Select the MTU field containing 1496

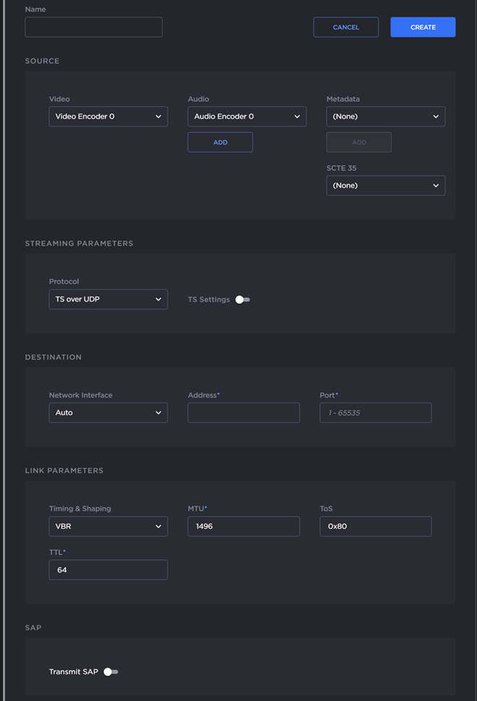point(243,526)
